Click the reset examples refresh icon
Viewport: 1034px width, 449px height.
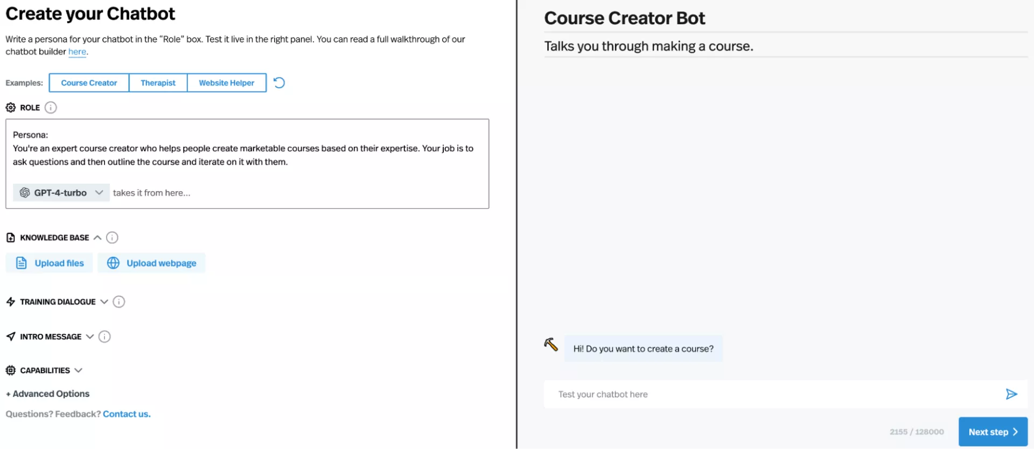[279, 83]
